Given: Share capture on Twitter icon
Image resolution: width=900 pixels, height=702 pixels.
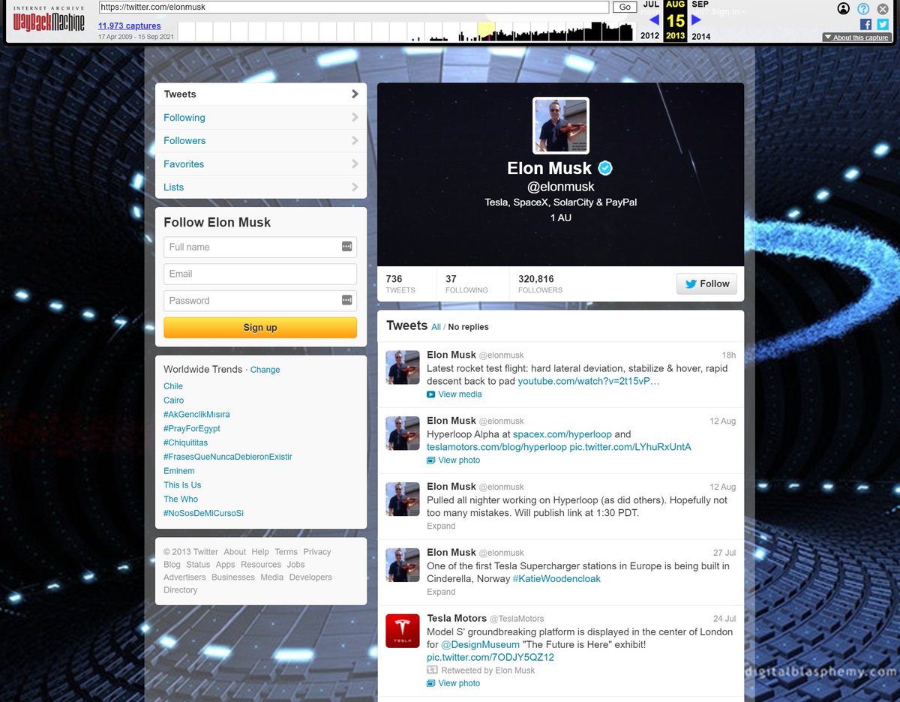Looking at the screenshot, I should point(883,25).
